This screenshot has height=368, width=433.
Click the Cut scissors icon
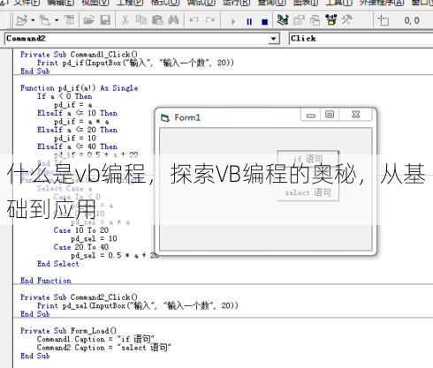(125, 20)
